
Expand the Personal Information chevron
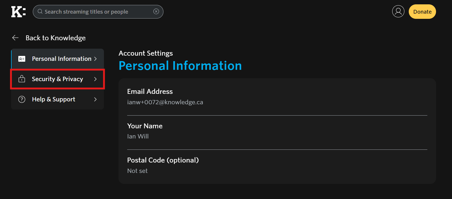point(95,59)
